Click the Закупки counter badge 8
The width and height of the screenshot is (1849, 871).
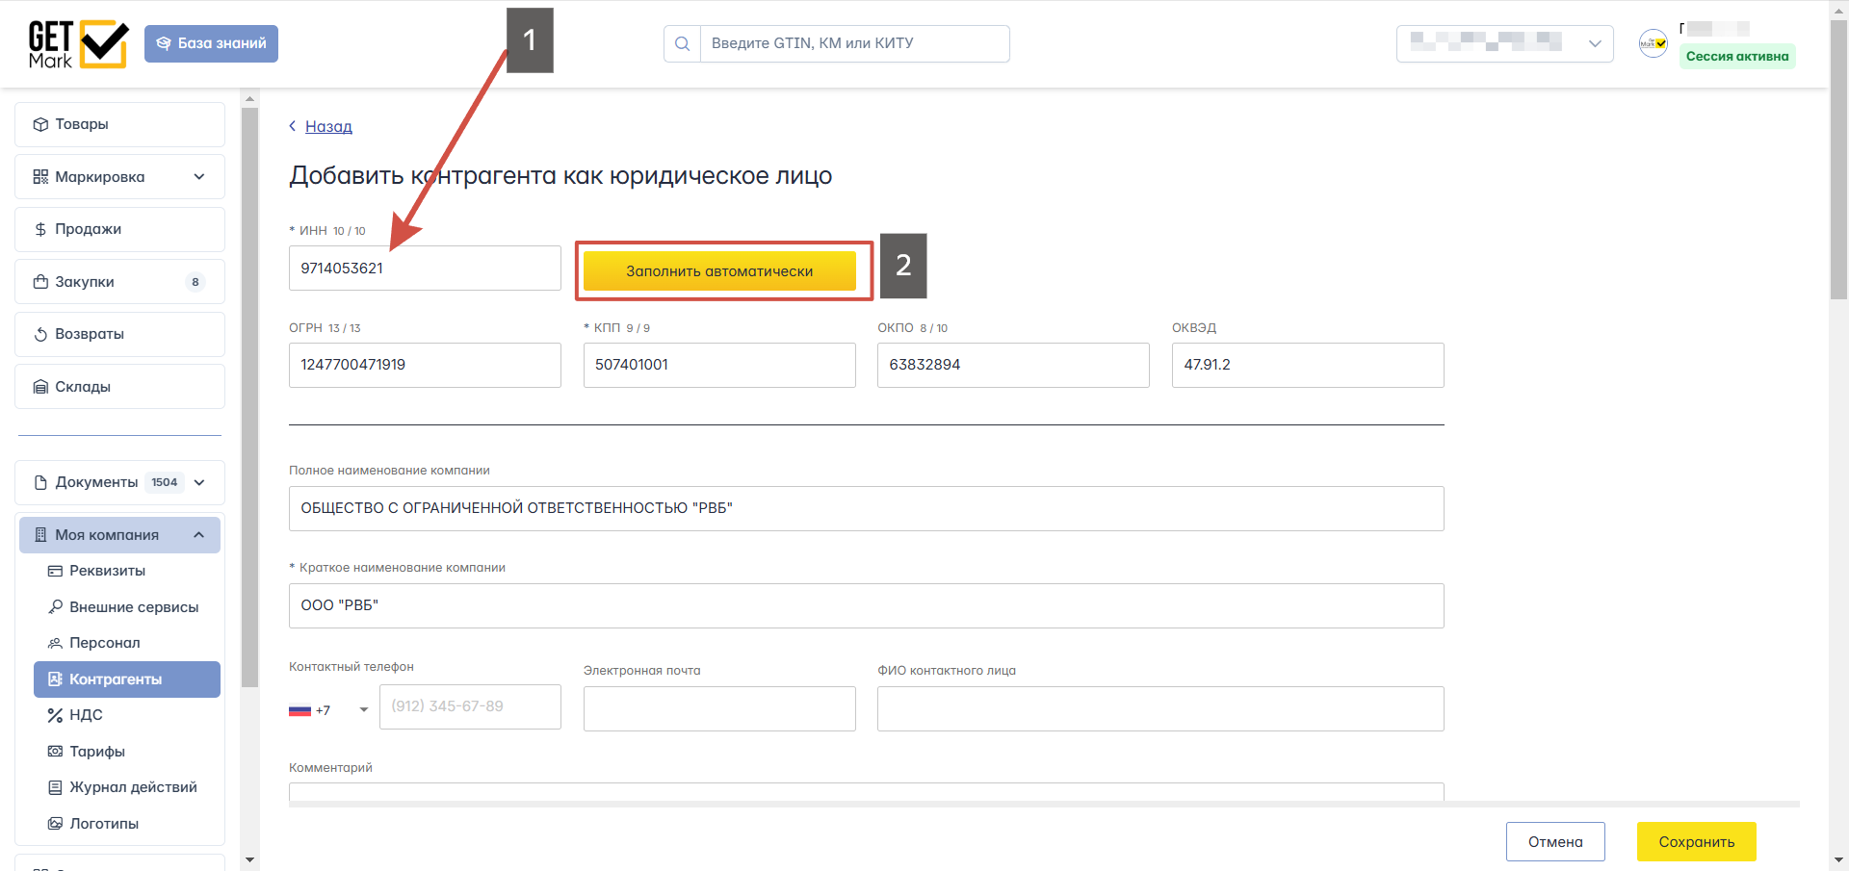(x=195, y=282)
